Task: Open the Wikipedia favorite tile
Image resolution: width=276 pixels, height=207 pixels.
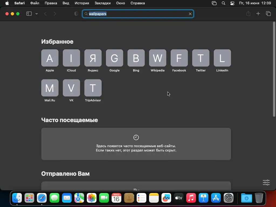Action: click(157, 58)
